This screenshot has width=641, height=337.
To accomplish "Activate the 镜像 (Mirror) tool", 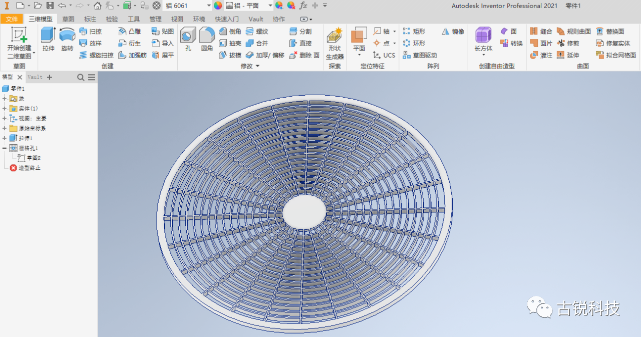I will [453, 31].
